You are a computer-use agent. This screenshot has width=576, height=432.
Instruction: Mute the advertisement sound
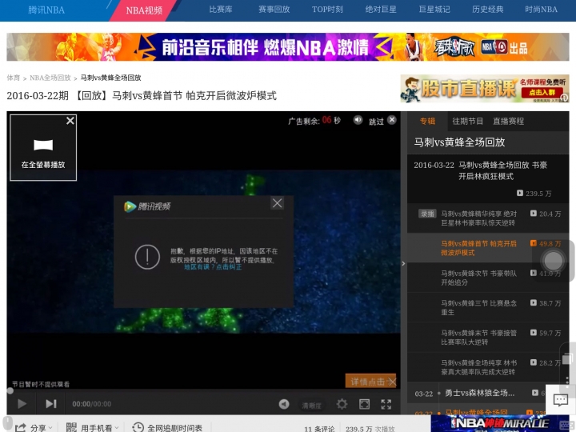coord(358,120)
